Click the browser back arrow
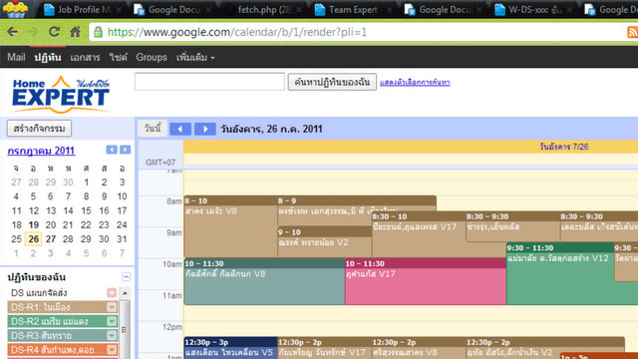 [12, 32]
